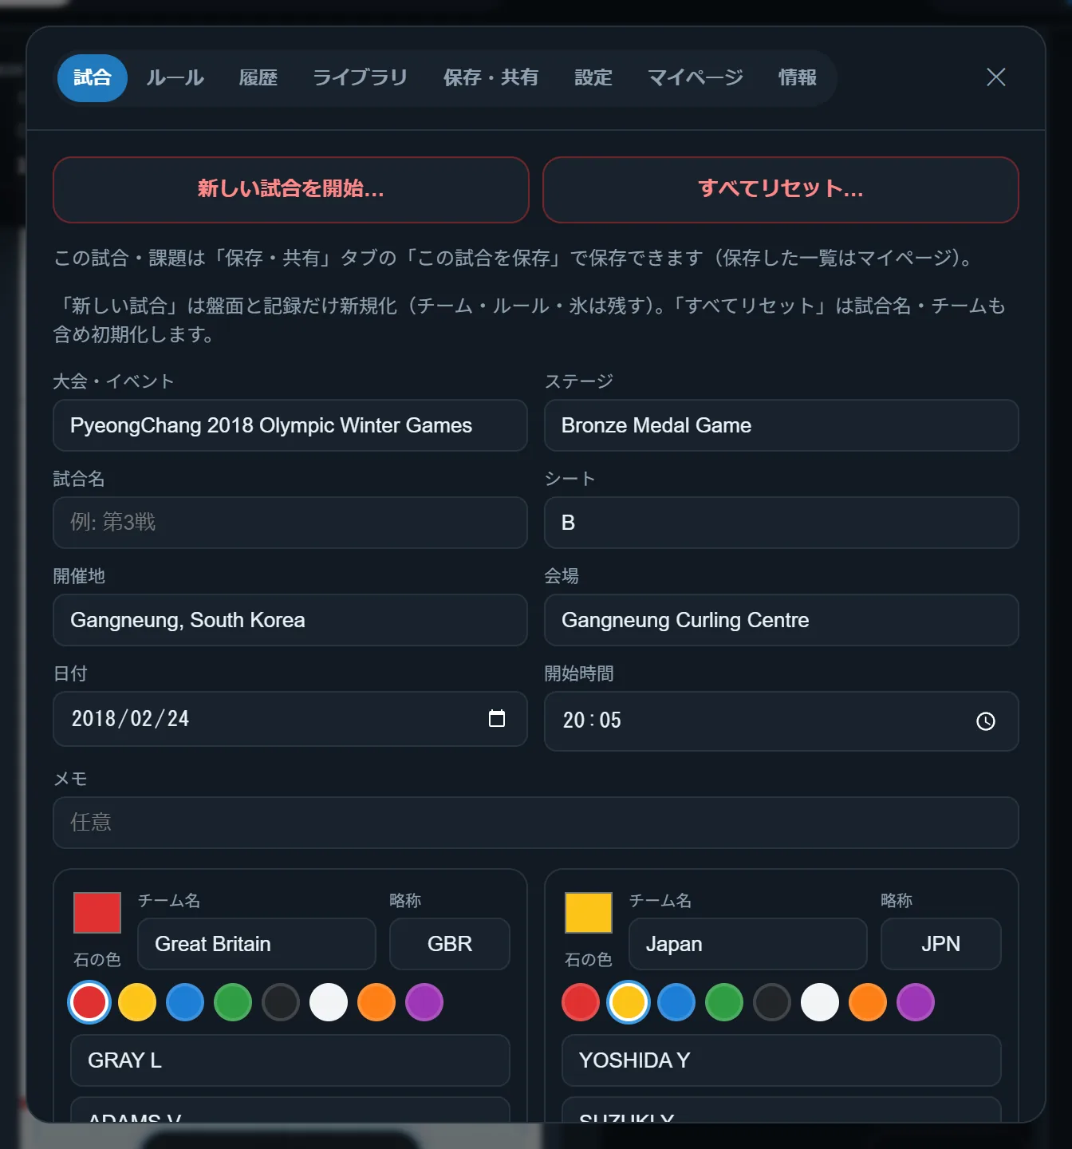Screen dimensions: 1072x1149
Task: Select the 設定 tab
Action: (593, 77)
